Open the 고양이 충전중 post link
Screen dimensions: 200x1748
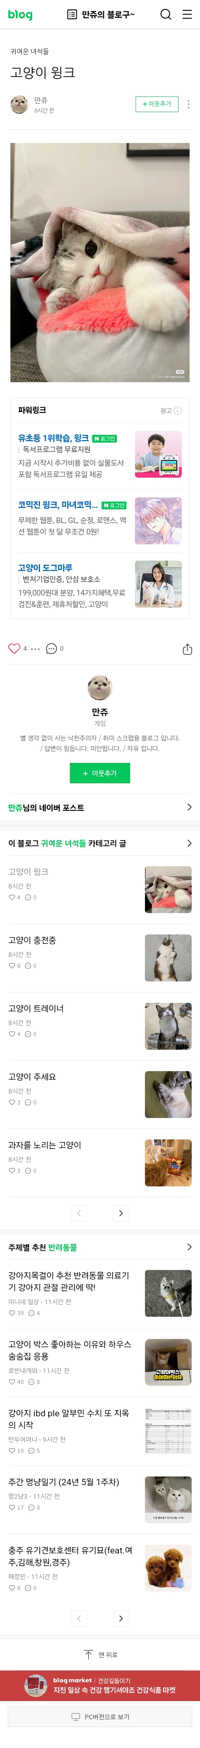[32, 940]
